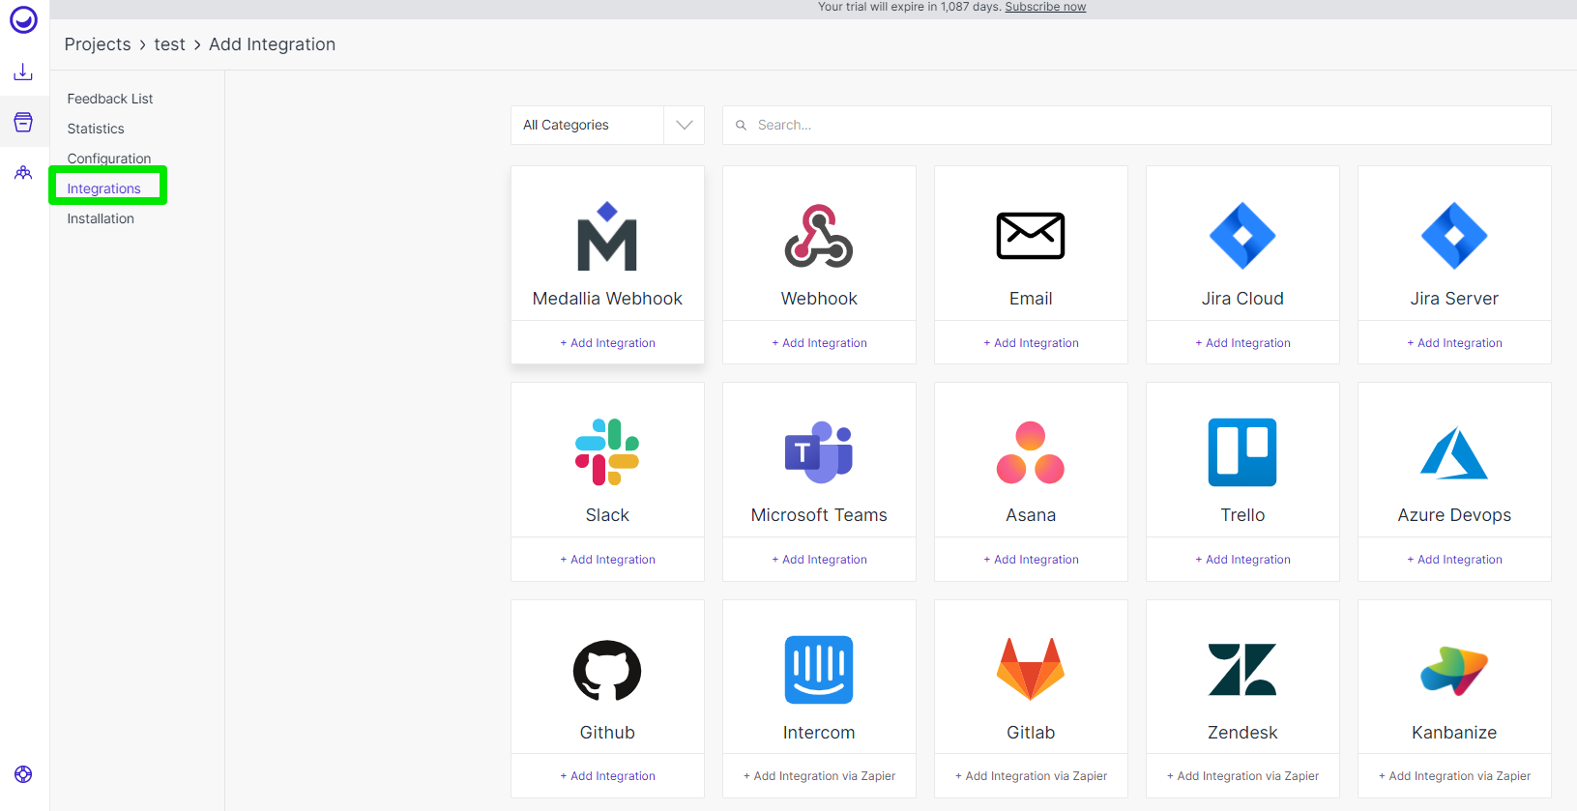Viewport: 1577px width, 811px height.
Task: Add Integration for Microsoft Teams
Action: (819, 560)
